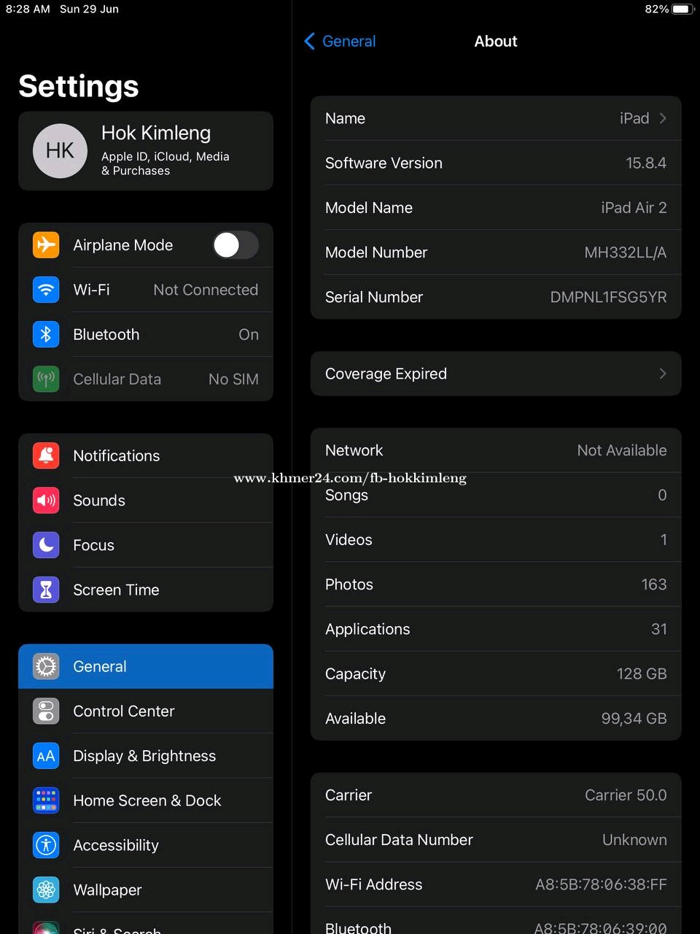
Task: Go back to General
Action: click(x=340, y=42)
